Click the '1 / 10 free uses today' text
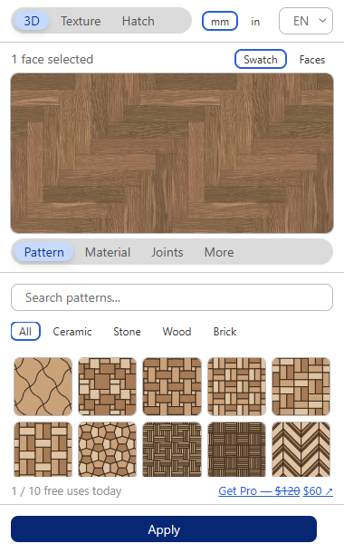 [67, 491]
